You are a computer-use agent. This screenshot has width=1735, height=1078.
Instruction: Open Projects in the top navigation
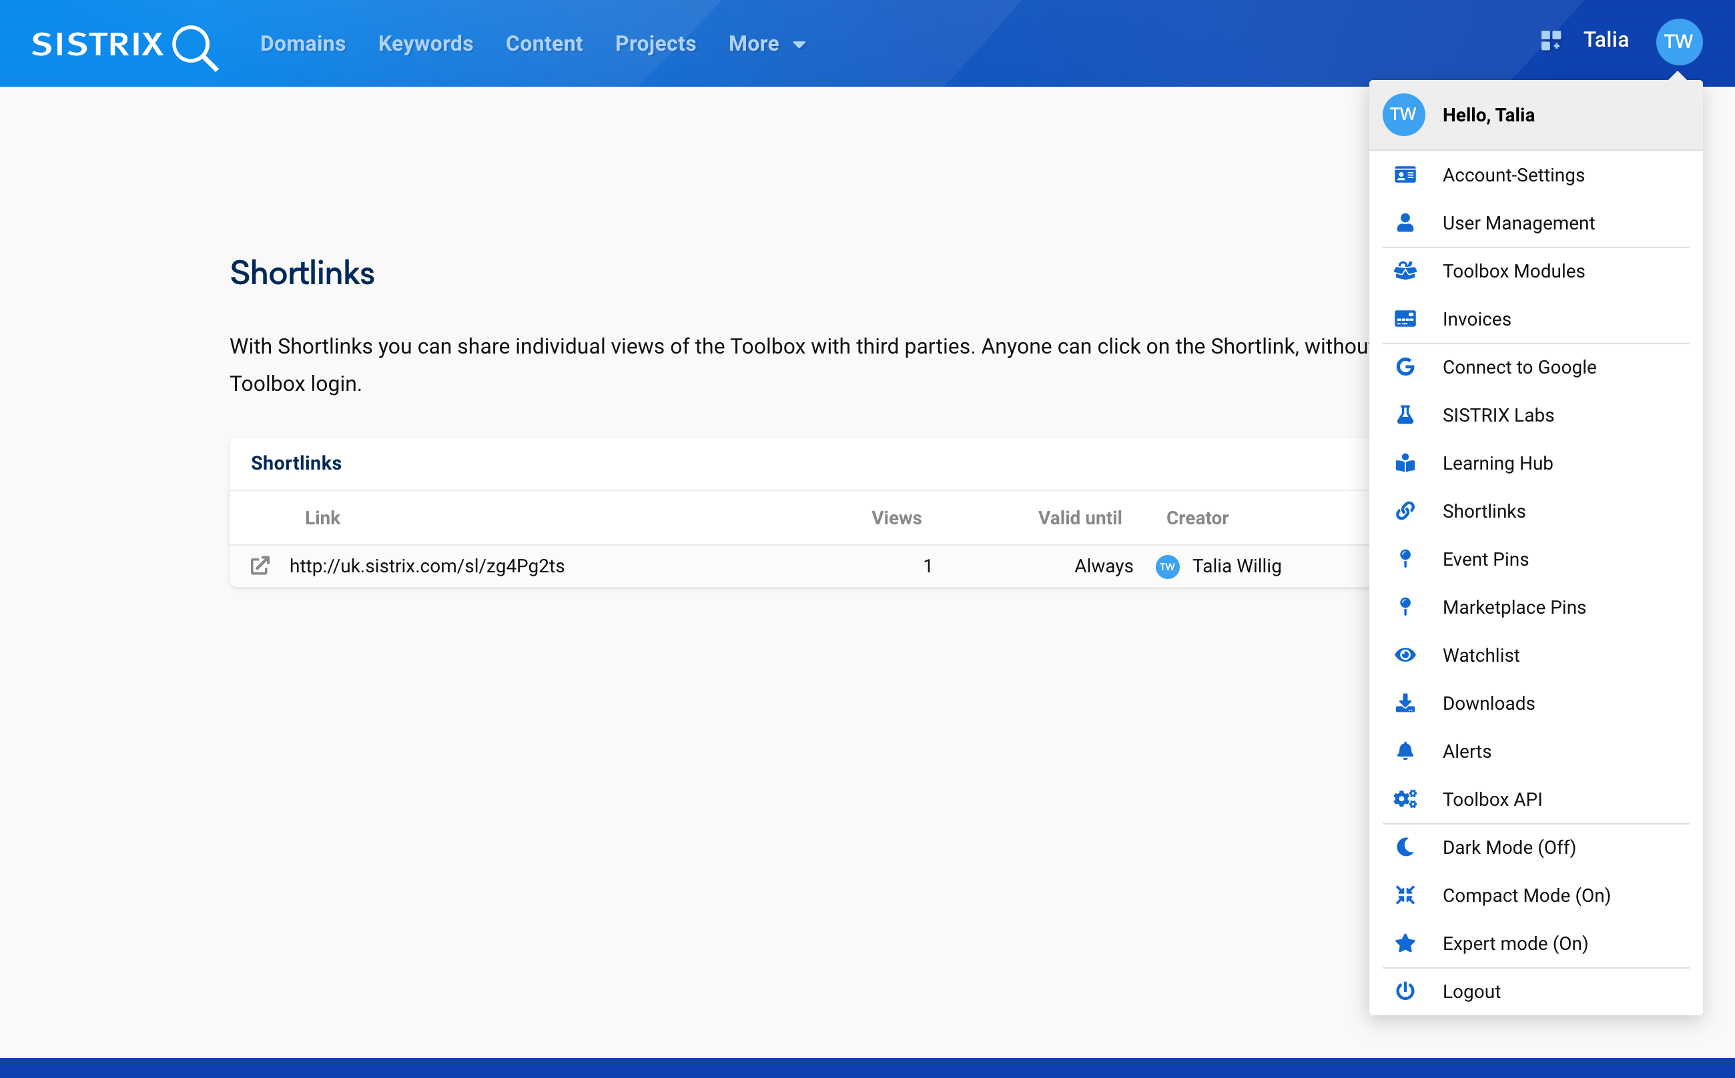655,43
